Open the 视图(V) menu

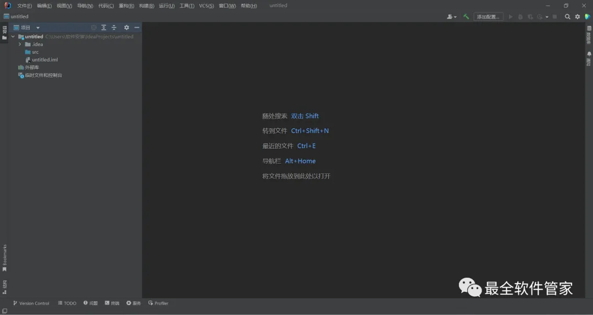click(64, 5)
